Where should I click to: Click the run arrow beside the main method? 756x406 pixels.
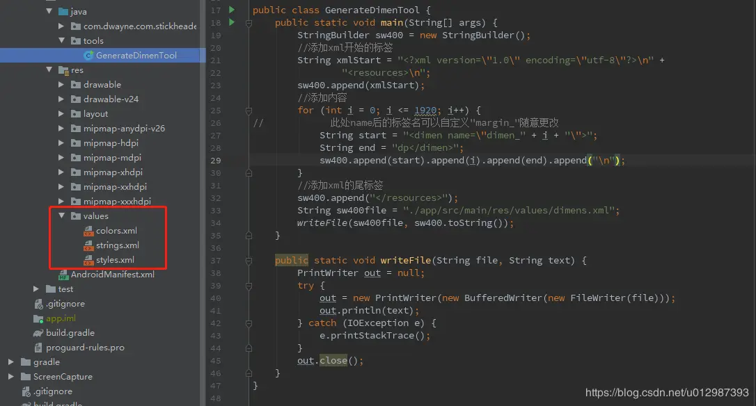click(x=232, y=22)
